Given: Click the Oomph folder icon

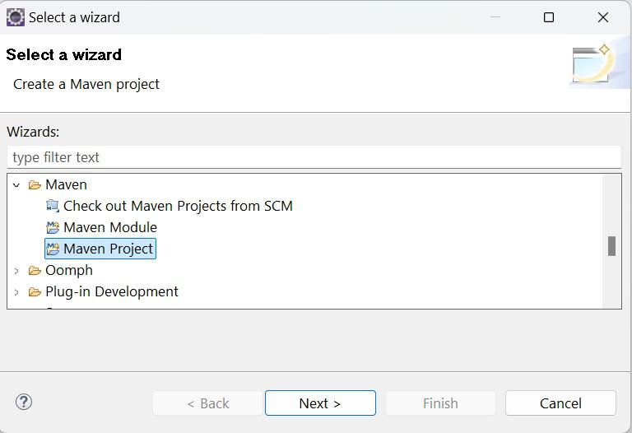Looking at the screenshot, I should point(35,271).
